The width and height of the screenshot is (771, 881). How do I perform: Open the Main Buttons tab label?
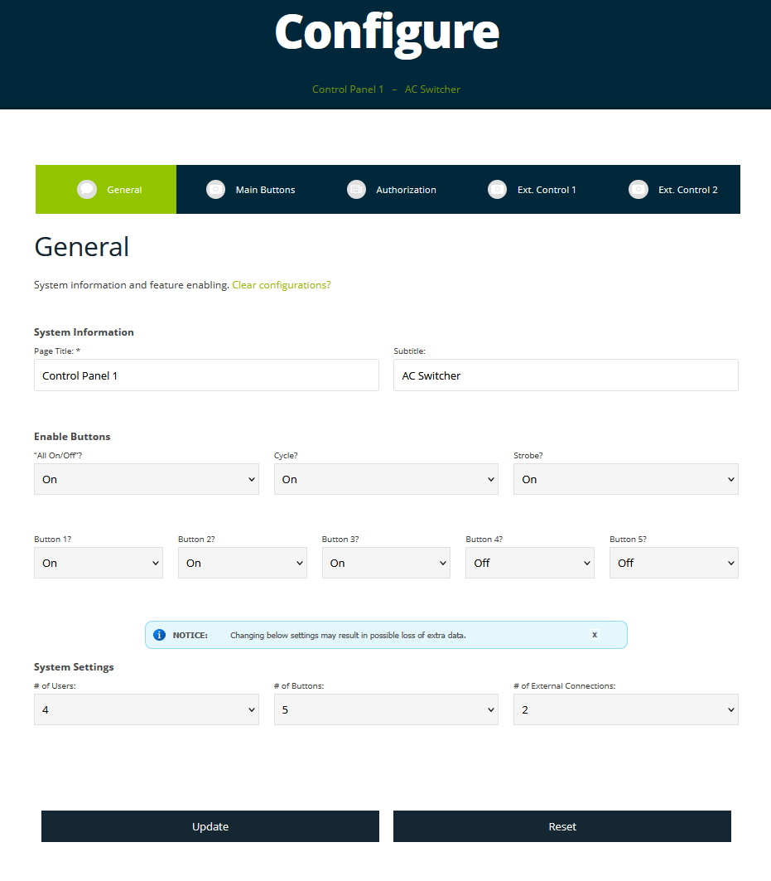[x=265, y=190]
